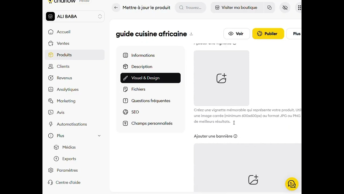The height and width of the screenshot is (194, 344).
Task: Go back with the arrow button
Action: coord(116,8)
